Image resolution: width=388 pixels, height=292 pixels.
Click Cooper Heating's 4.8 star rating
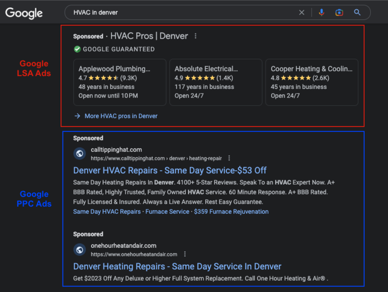pos(300,78)
